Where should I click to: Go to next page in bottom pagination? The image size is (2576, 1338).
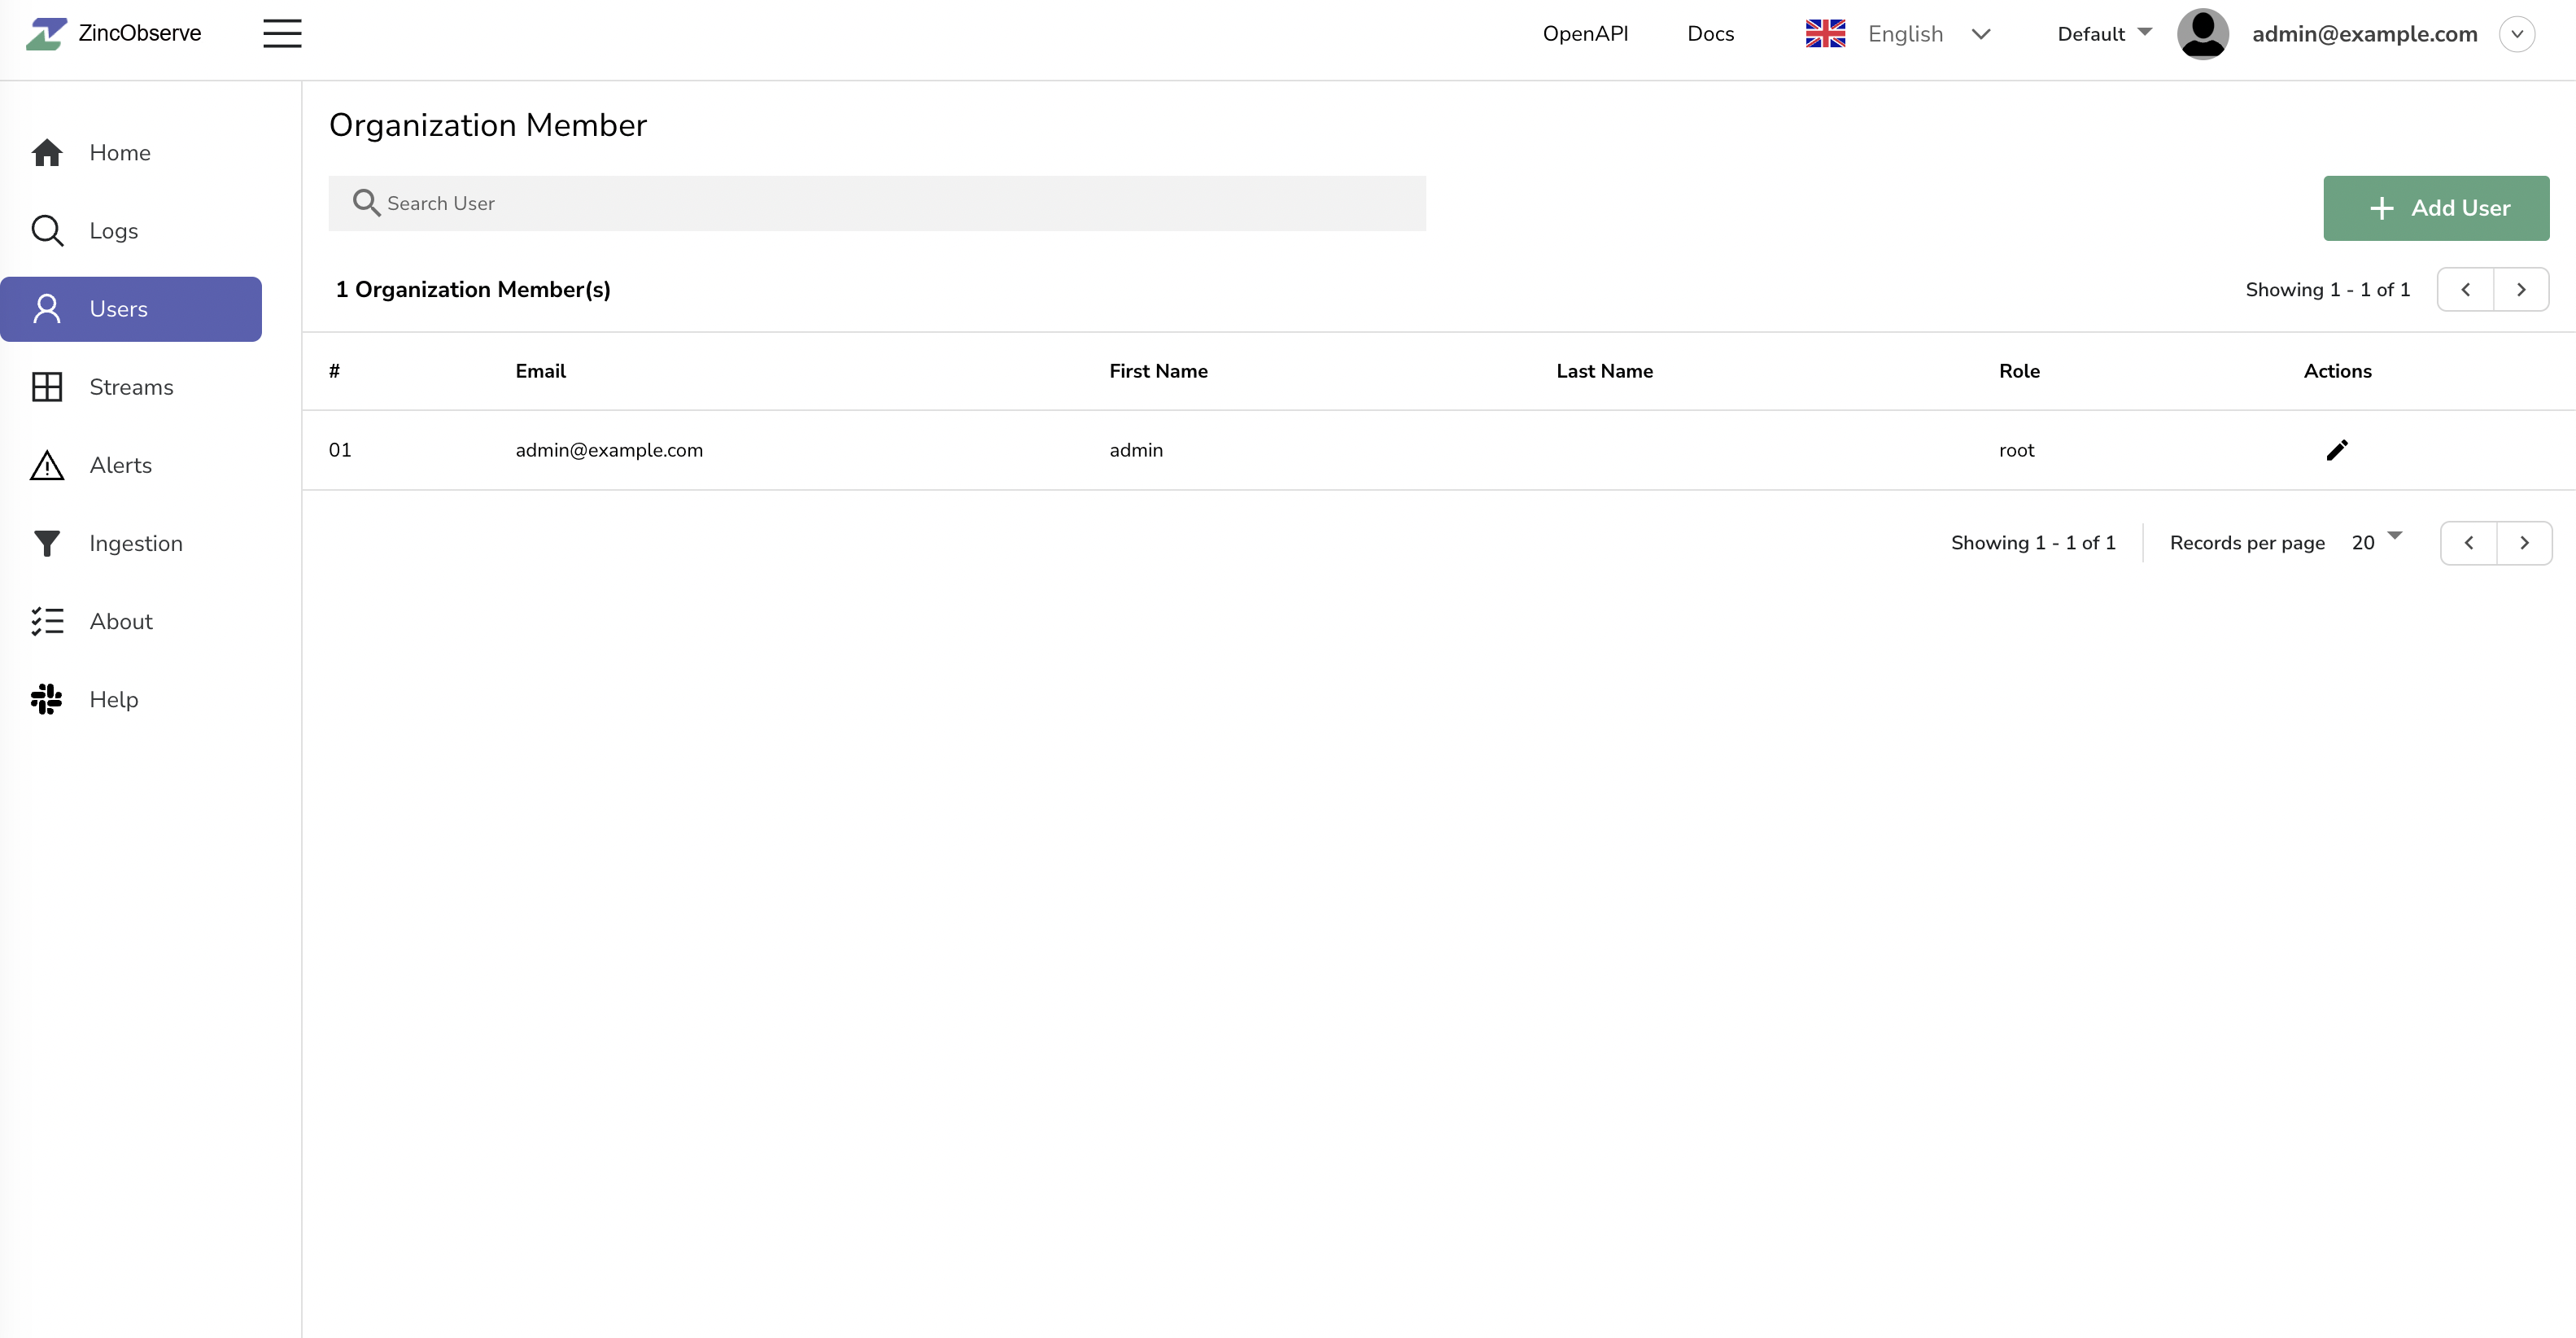coord(2524,543)
